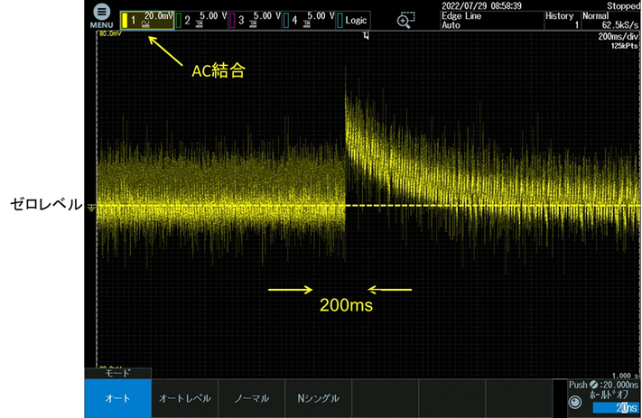Viewport: 642px width, 418px height.
Task: Select Nシングル trigger mode
Action: [318, 398]
